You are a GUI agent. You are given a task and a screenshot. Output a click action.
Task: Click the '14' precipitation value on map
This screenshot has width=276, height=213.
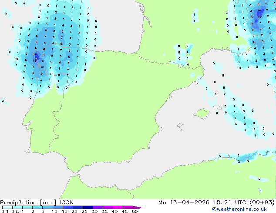coord(259,10)
